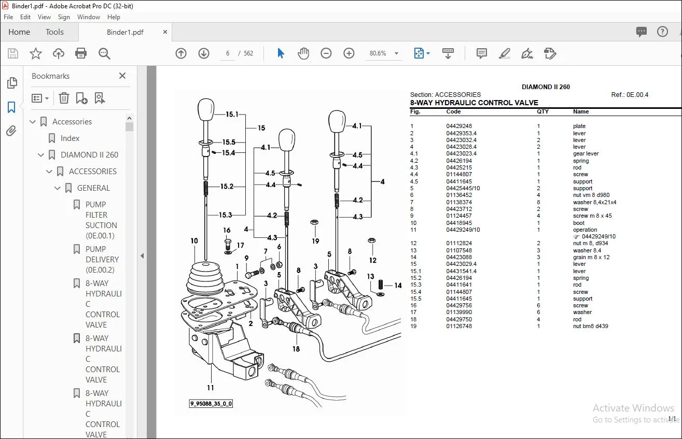Image resolution: width=682 pixels, height=439 pixels.
Task: Open the zoom level dropdown arrow
Action: [x=397, y=53]
